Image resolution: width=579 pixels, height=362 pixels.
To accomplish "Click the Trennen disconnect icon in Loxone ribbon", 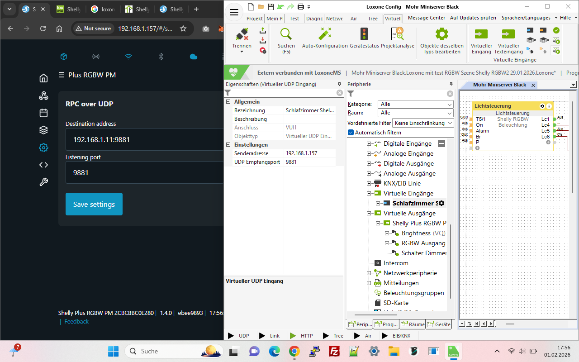I will [x=242, y=34].
